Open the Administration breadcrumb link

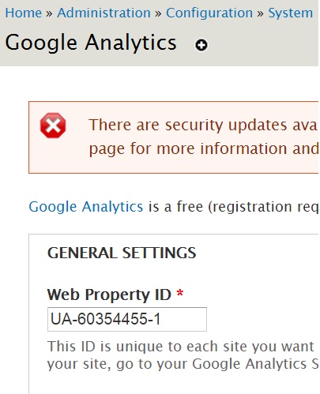point(104,13)
